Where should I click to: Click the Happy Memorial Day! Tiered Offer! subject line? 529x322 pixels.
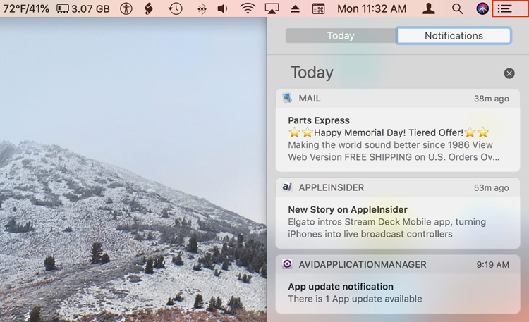pos(389,132)
